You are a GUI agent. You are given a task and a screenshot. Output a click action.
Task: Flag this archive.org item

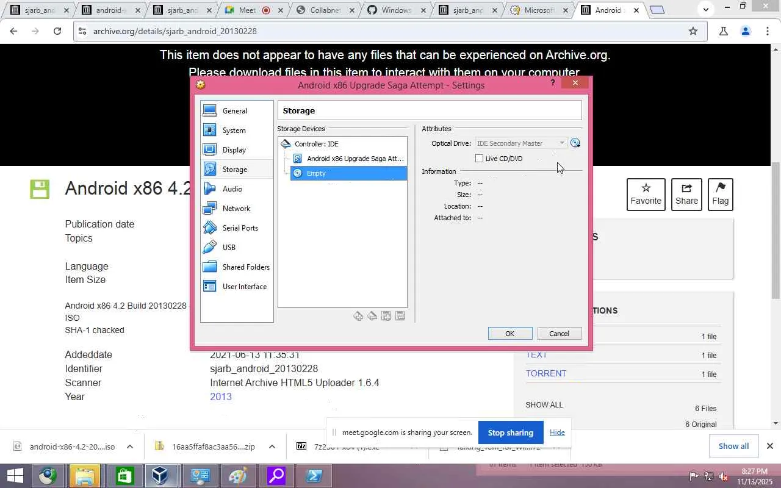click(x=721, y=195)
